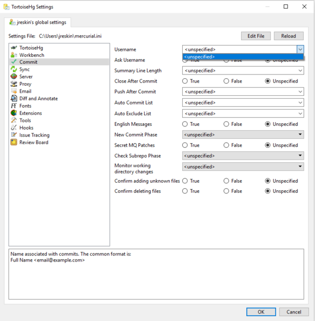
Task: Set Confirm adding unknown files to False
Action: tap(226, 181)
